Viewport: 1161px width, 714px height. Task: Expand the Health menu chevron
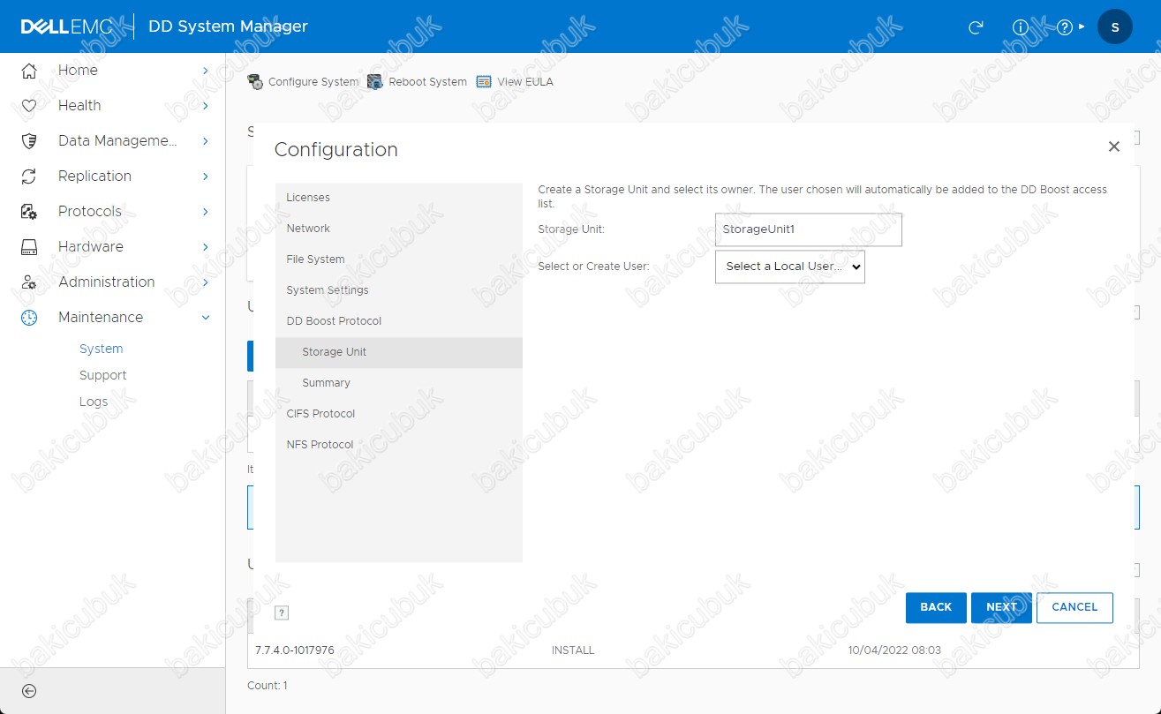[205, 106]
